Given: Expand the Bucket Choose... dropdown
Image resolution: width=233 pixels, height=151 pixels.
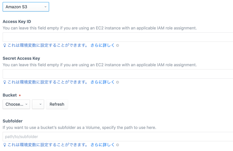Looking at the screenshot, I should (16, 104).
